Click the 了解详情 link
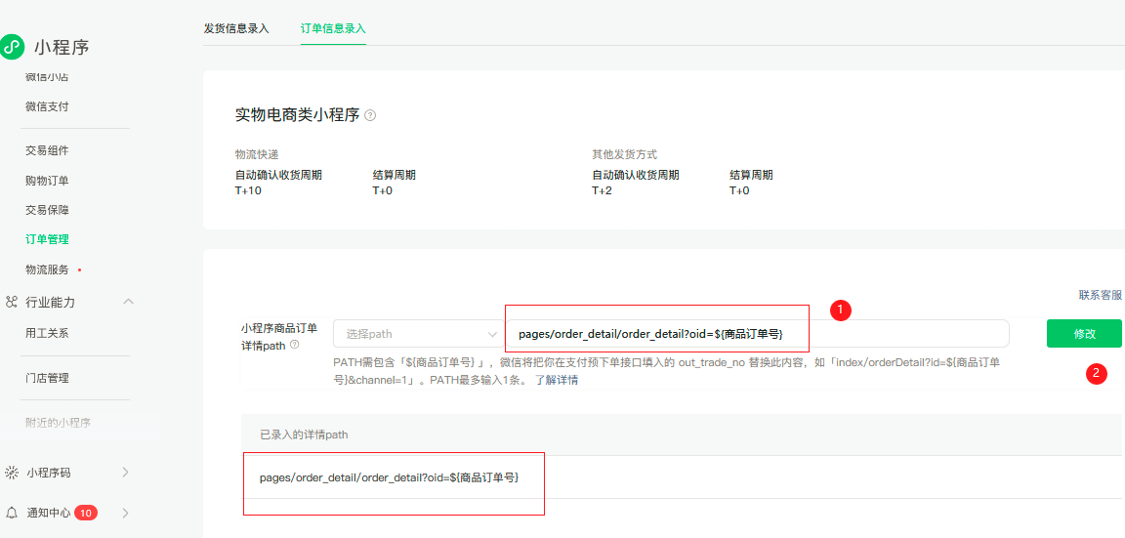 coord(557,380)
